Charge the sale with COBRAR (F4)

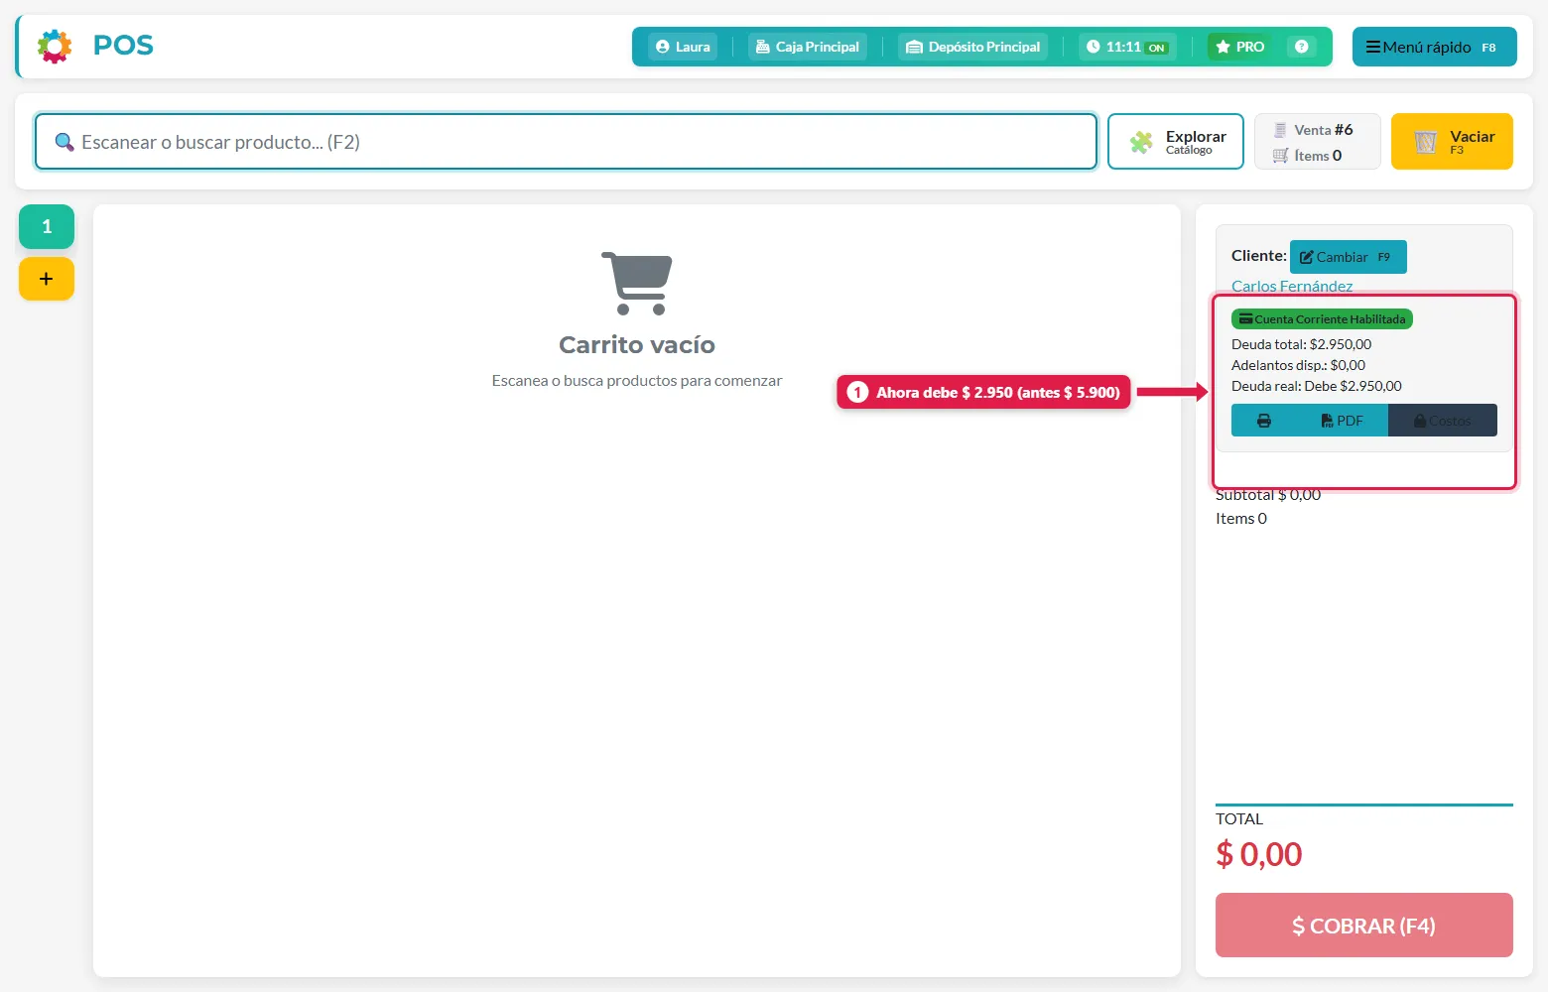click(1364, 926)
